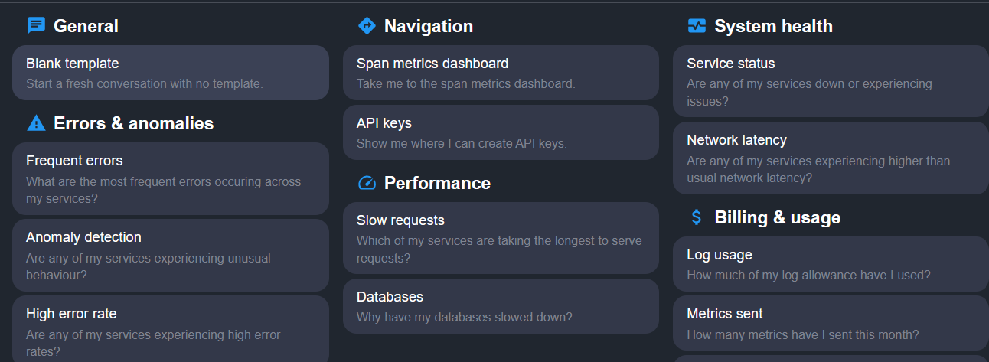Select the High error rate template
Screen dimensions: 989x362
tap(171, 329)
